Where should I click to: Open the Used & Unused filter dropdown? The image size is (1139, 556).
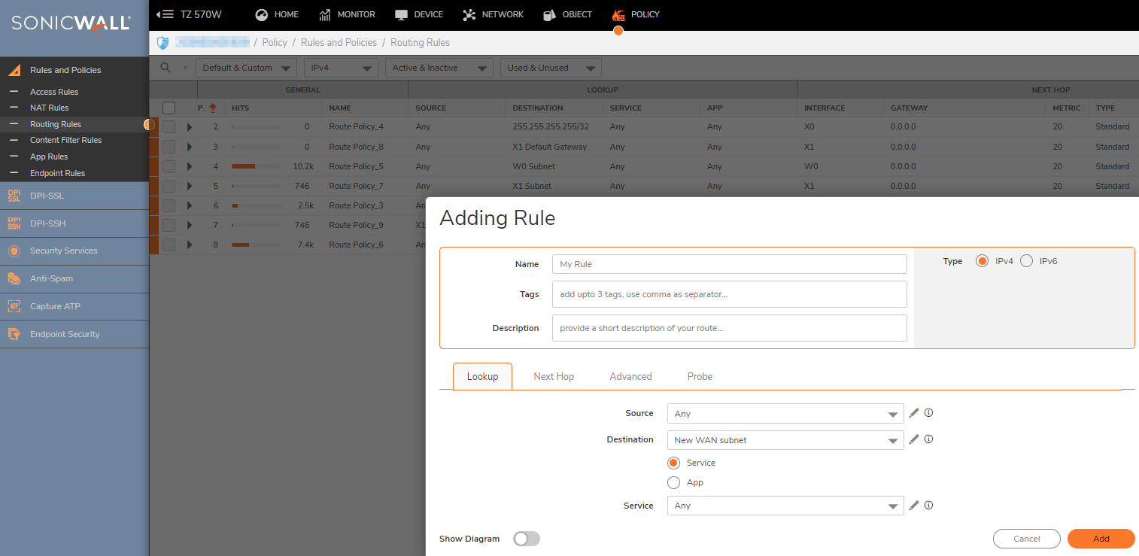[x=551, y=68]
